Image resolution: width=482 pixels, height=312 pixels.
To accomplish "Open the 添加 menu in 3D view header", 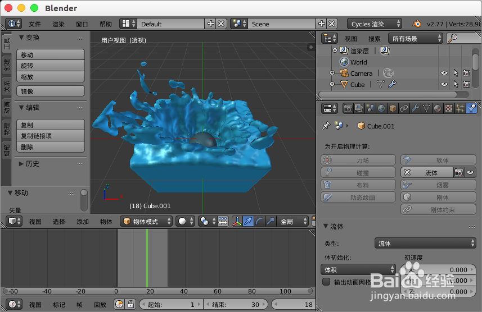I will (82, 222).
